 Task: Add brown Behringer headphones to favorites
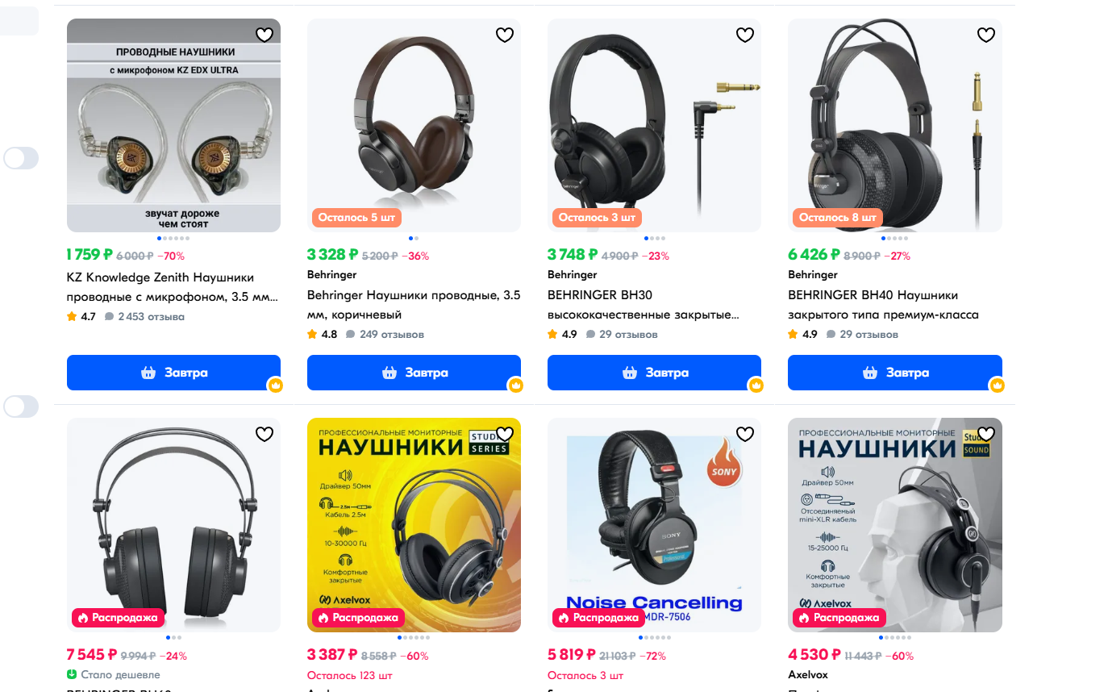point(505,35)
